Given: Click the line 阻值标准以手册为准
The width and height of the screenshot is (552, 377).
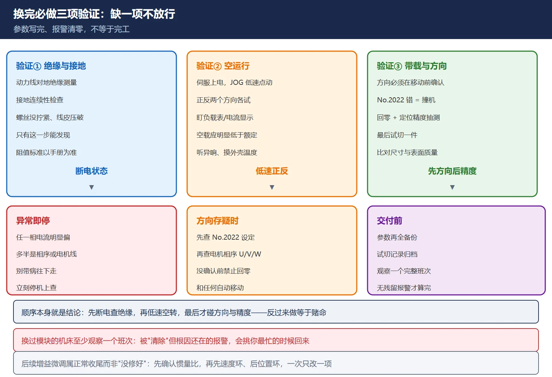Looking at the screenshot, I should pos(46,152).
